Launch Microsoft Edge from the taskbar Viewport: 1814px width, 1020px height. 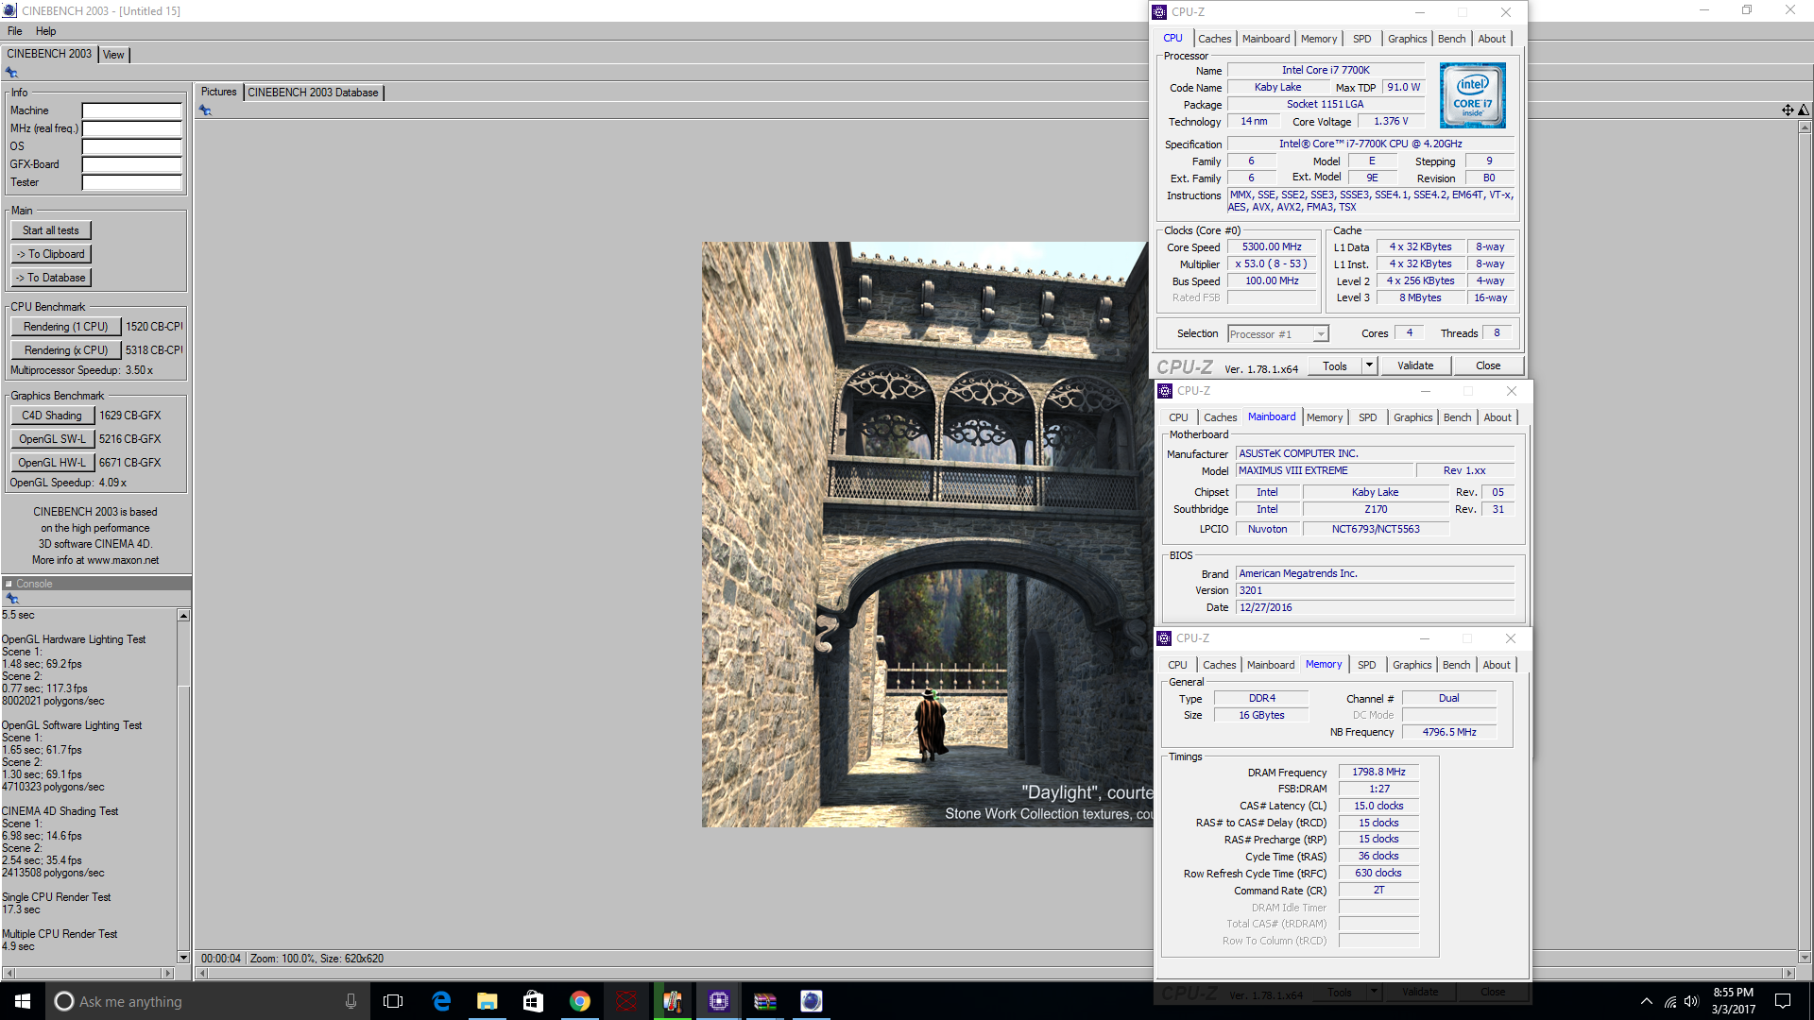tap(441, 1001)
